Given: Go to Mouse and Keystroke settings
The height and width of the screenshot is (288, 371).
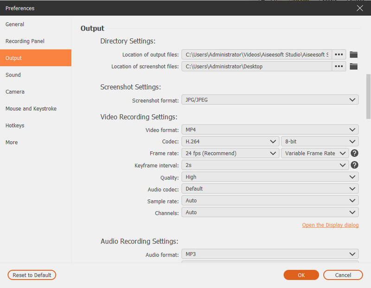Looking at the screenshot, I should pos(31,108).
